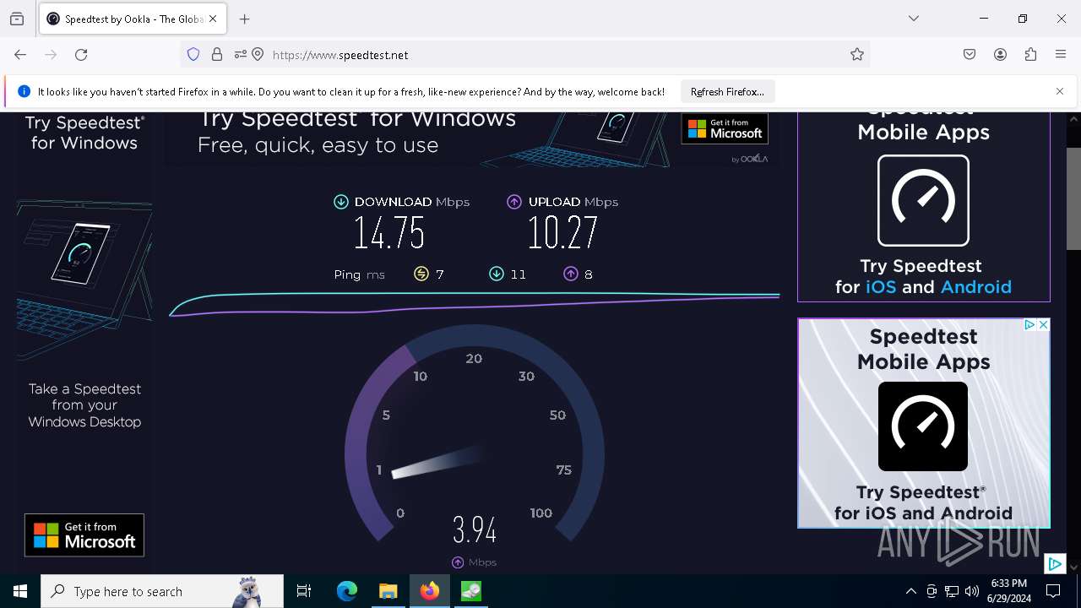Click the Android link in mobile apps ad
Screen dimensions: 1081x608
tap(976, 287)
